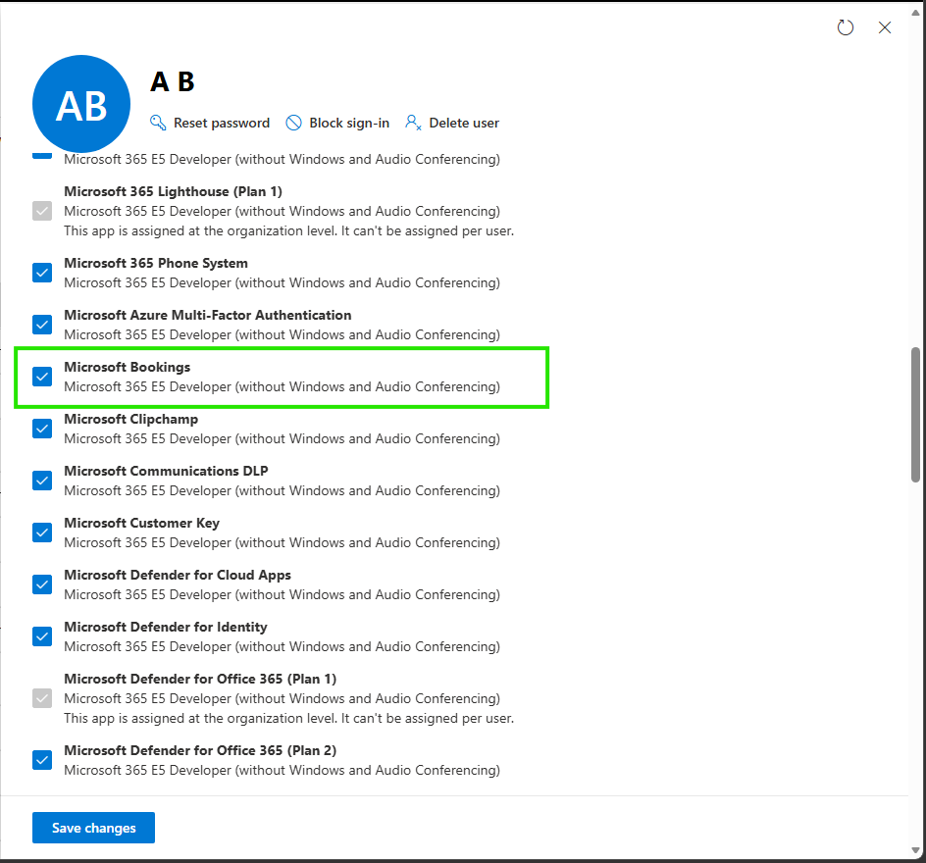Click the Block sign-in circle icon

click(293, 123)
